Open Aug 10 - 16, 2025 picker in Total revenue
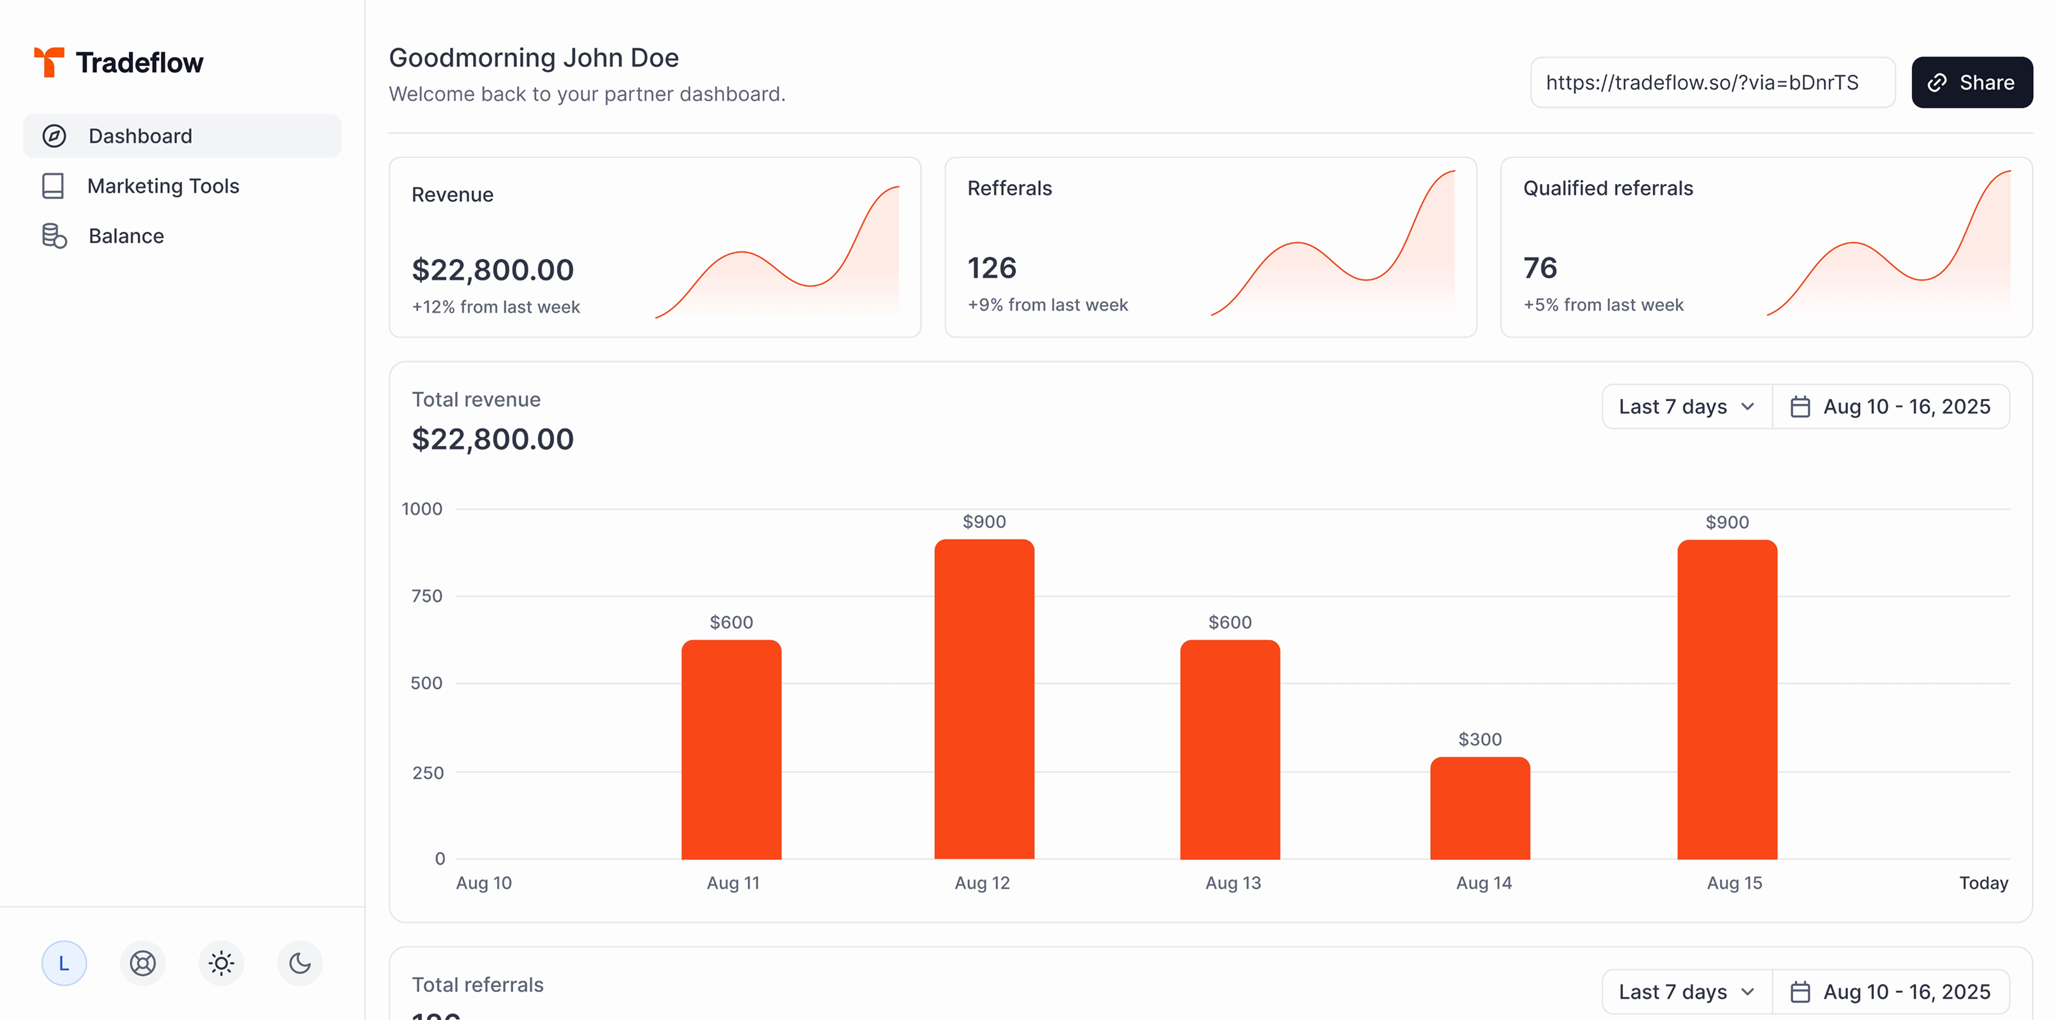 point(1891,407)
